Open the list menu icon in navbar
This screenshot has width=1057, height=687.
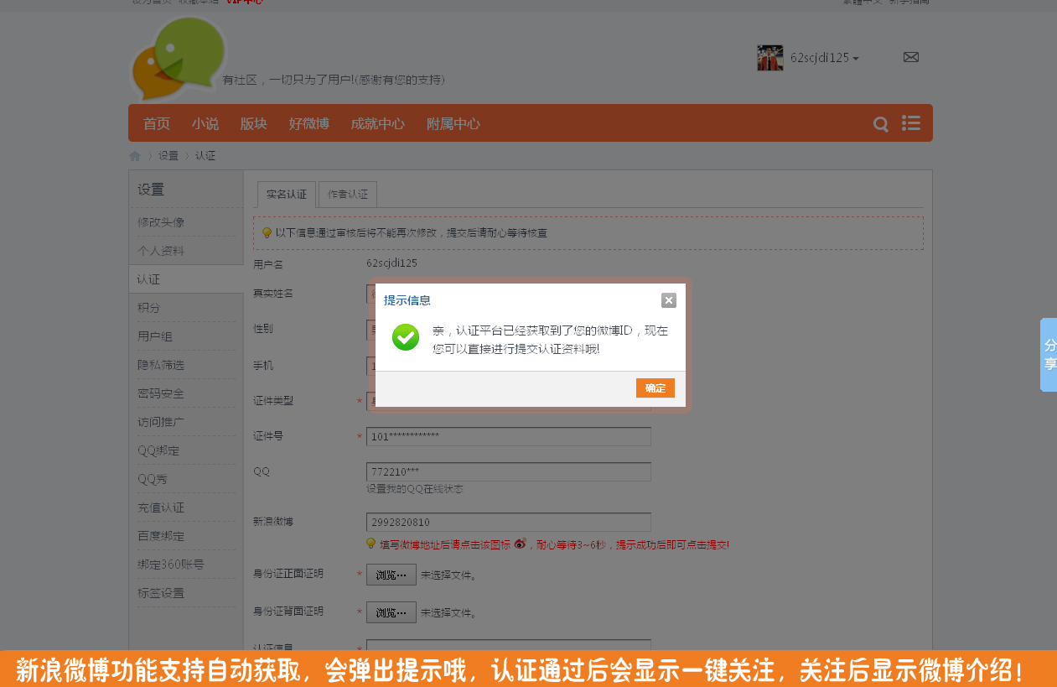(x=911, y=123)
